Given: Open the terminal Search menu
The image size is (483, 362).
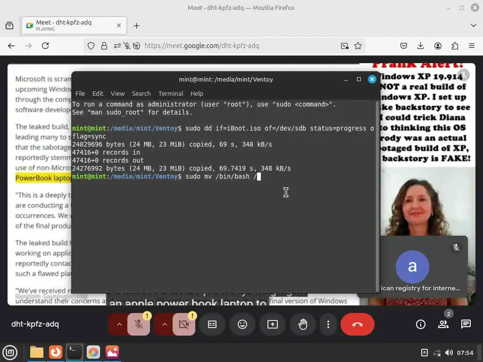Looking at the screenshot, I should click(x=142, y=94).
